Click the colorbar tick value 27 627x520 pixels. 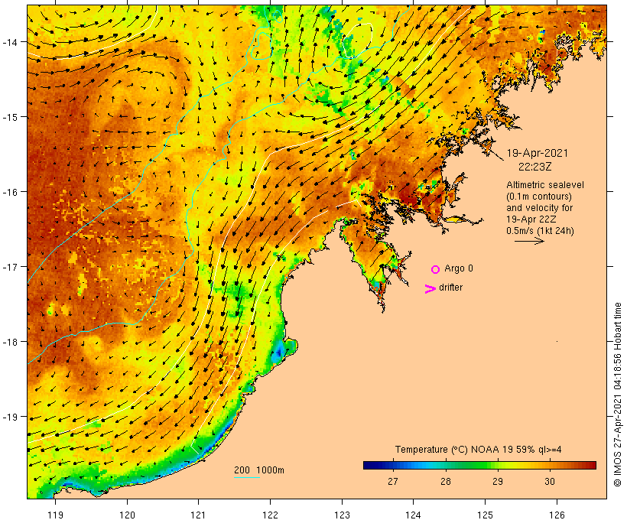click(393, 482)
